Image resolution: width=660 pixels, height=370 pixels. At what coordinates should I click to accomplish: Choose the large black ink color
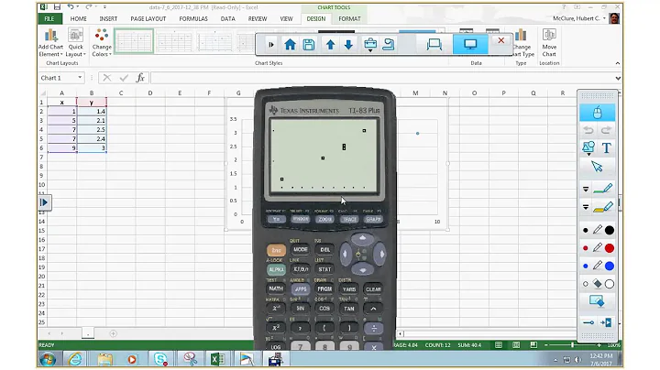pyautogui.click(x=609, y=230)
